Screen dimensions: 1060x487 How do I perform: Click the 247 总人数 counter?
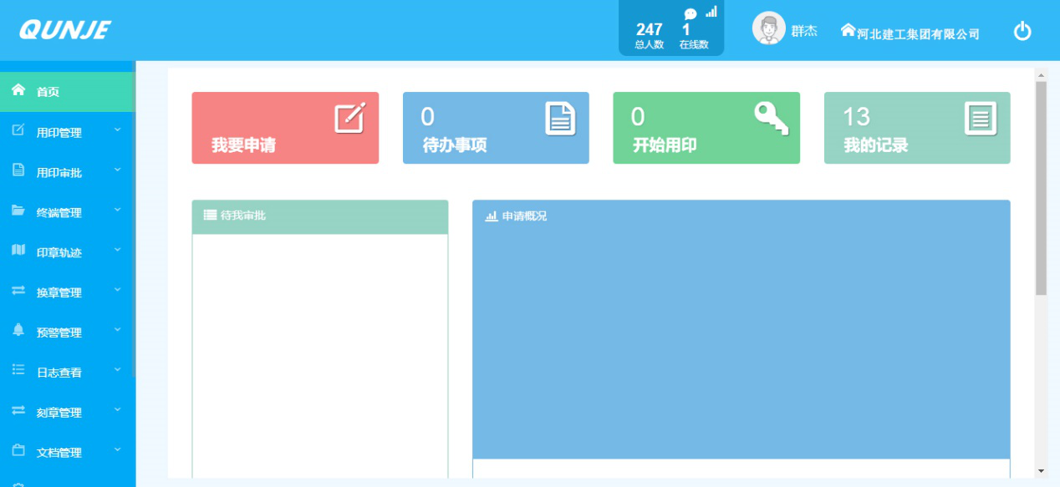click(x=649, y=35)
